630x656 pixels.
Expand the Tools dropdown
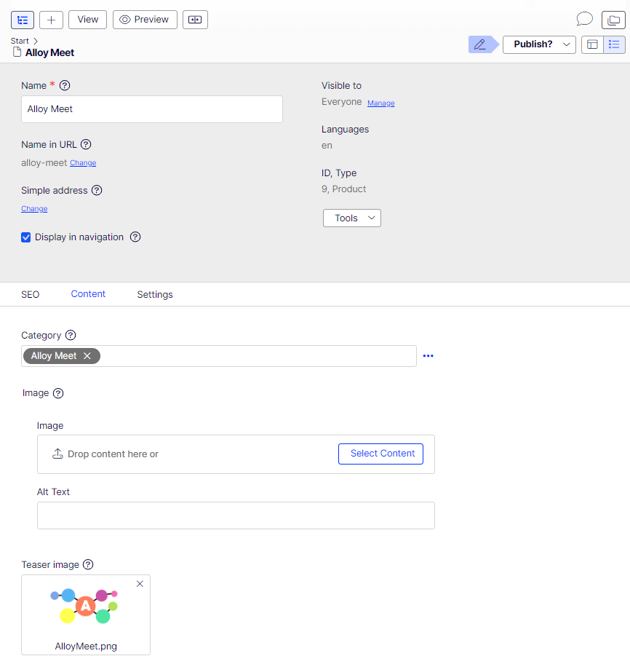click(351, 218)
